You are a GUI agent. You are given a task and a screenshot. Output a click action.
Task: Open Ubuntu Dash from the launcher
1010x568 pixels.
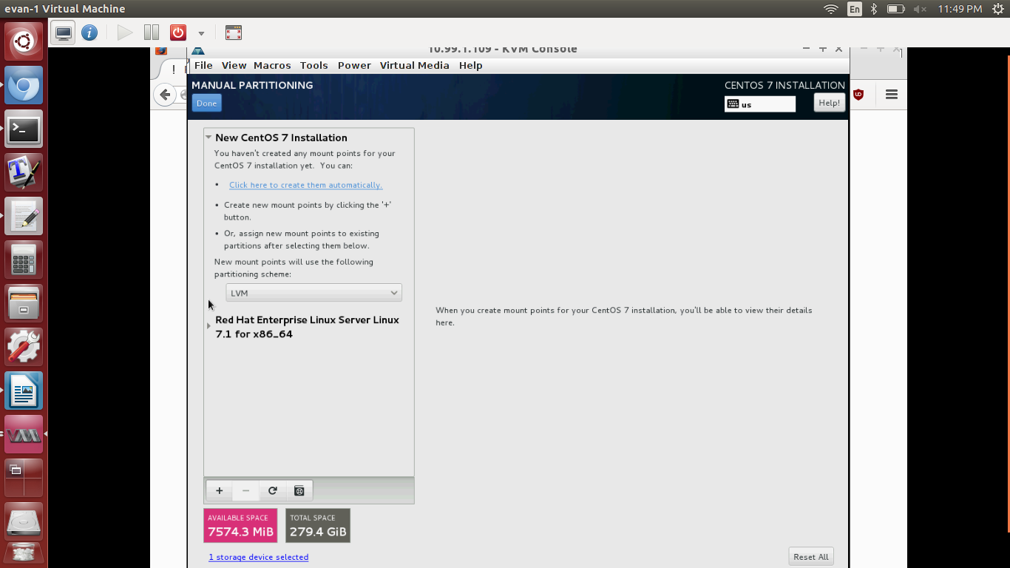point(24,41)
